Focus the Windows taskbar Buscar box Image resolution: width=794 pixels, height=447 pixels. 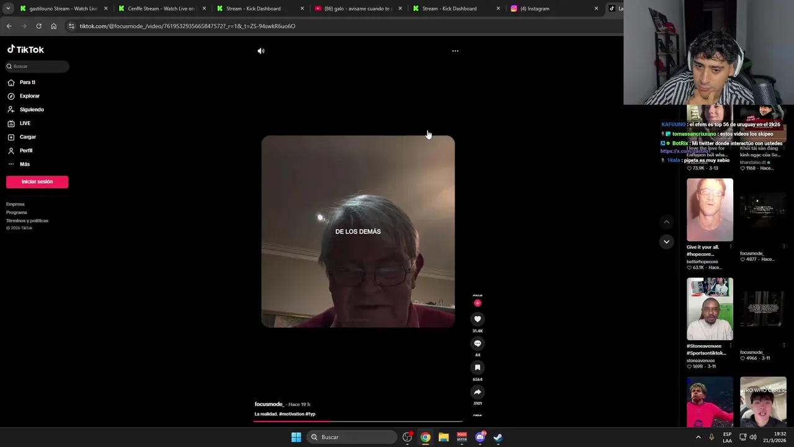click(353, 437)
